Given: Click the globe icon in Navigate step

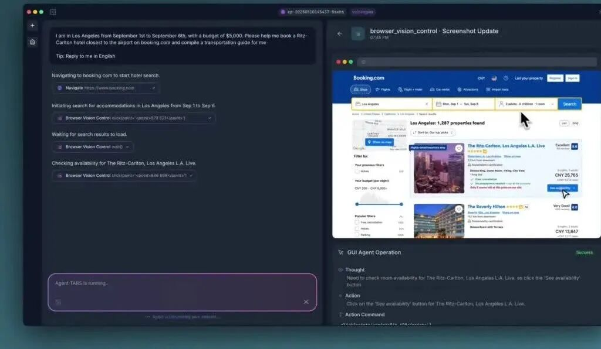Looking at the screenshot, I should [60, 88].
